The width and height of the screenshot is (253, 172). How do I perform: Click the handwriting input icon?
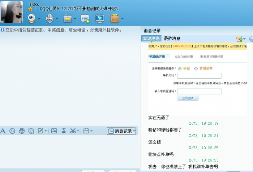(40, 131)
